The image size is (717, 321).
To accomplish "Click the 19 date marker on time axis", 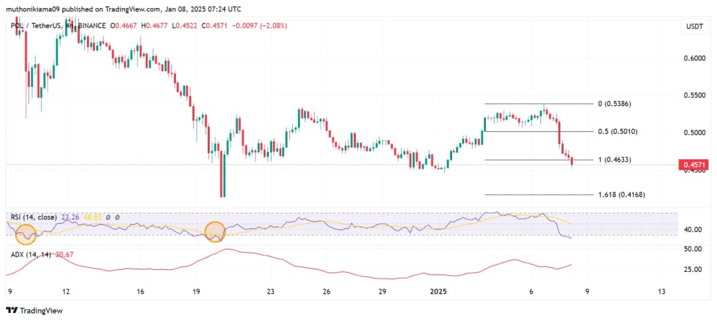I will click(197, 291).
